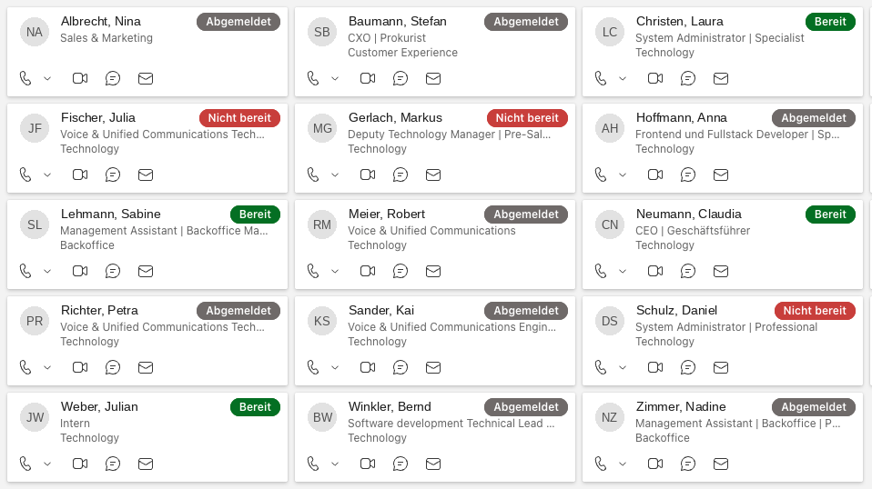The width and height of the screenshot is (872, 489).
Task: Send email to Fischer, Julia
Action: tap(146, 175)
